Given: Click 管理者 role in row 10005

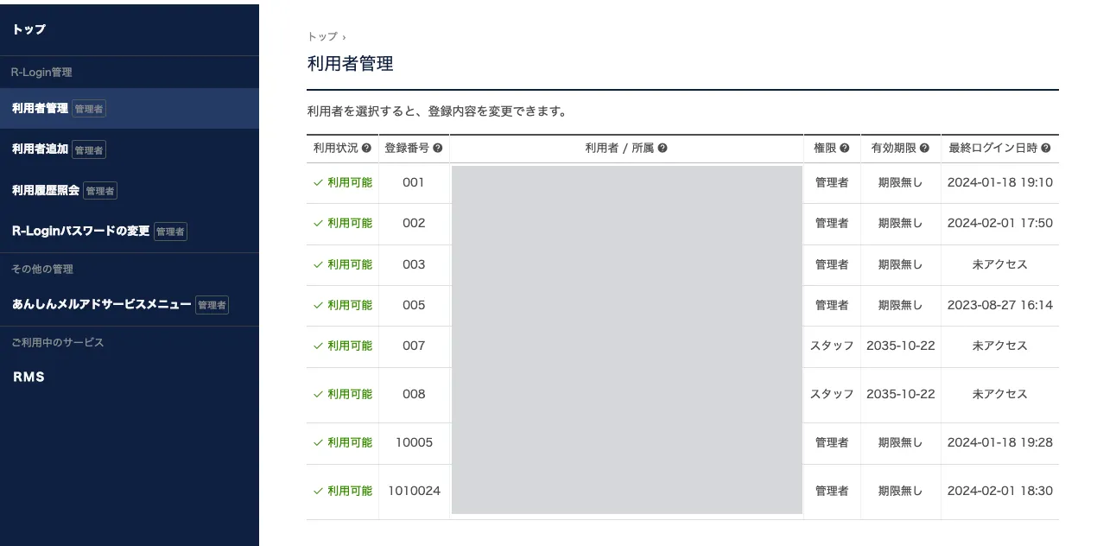Looking at the screenshot, I should click(x=832, y=442).
